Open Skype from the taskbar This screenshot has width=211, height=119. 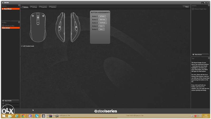(x=37, y=116)
